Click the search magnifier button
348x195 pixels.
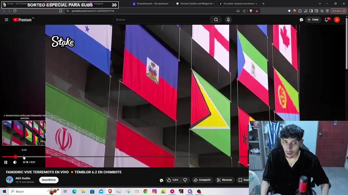click(216, 19)
